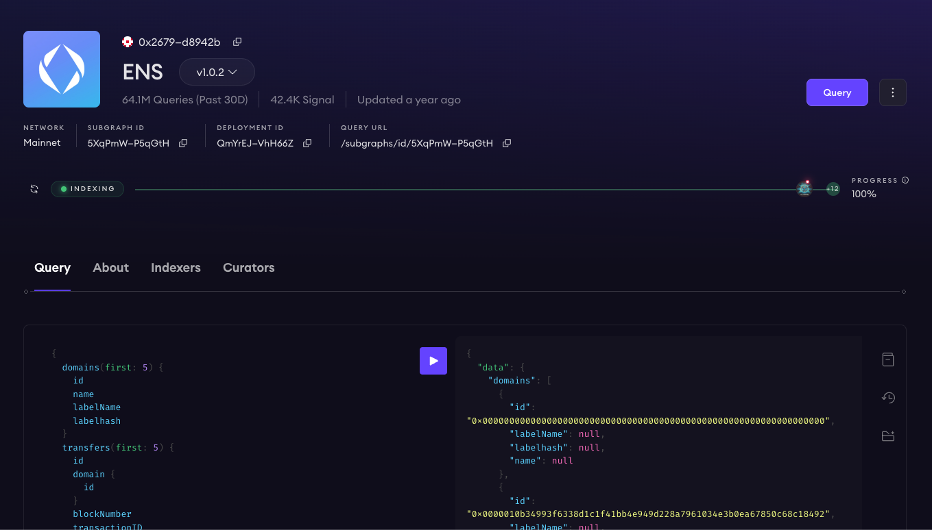Image resolution: width=932 pixels, height=530 pixels.
Task: Open the saved queries archive icon
Action: (888, 359)
